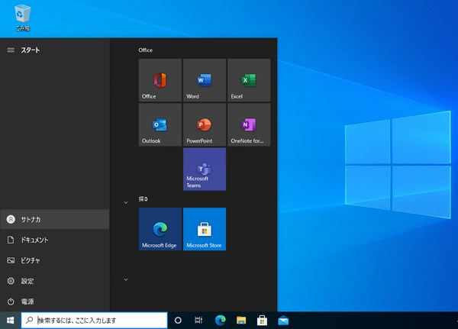Open the Microsoft Edge tile
The height and width of the screenshot is (329, 458).
[160, 229]
